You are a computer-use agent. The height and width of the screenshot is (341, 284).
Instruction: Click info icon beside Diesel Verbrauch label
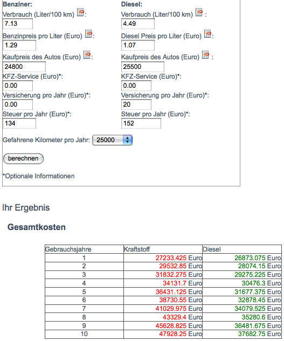point(199,12)
